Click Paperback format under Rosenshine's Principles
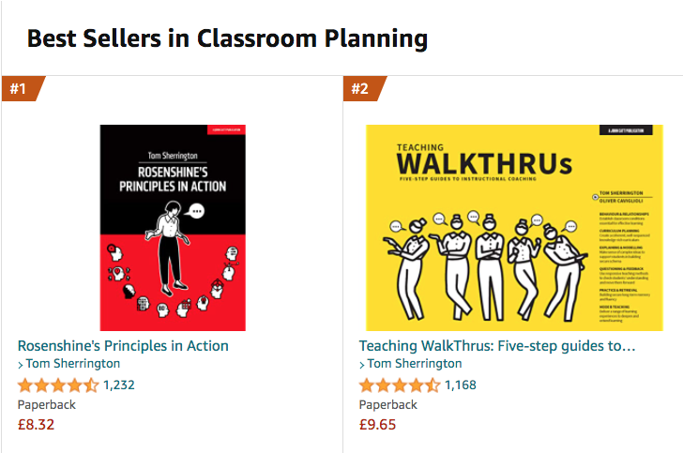The image size is (683, 453). click(47, 404)
